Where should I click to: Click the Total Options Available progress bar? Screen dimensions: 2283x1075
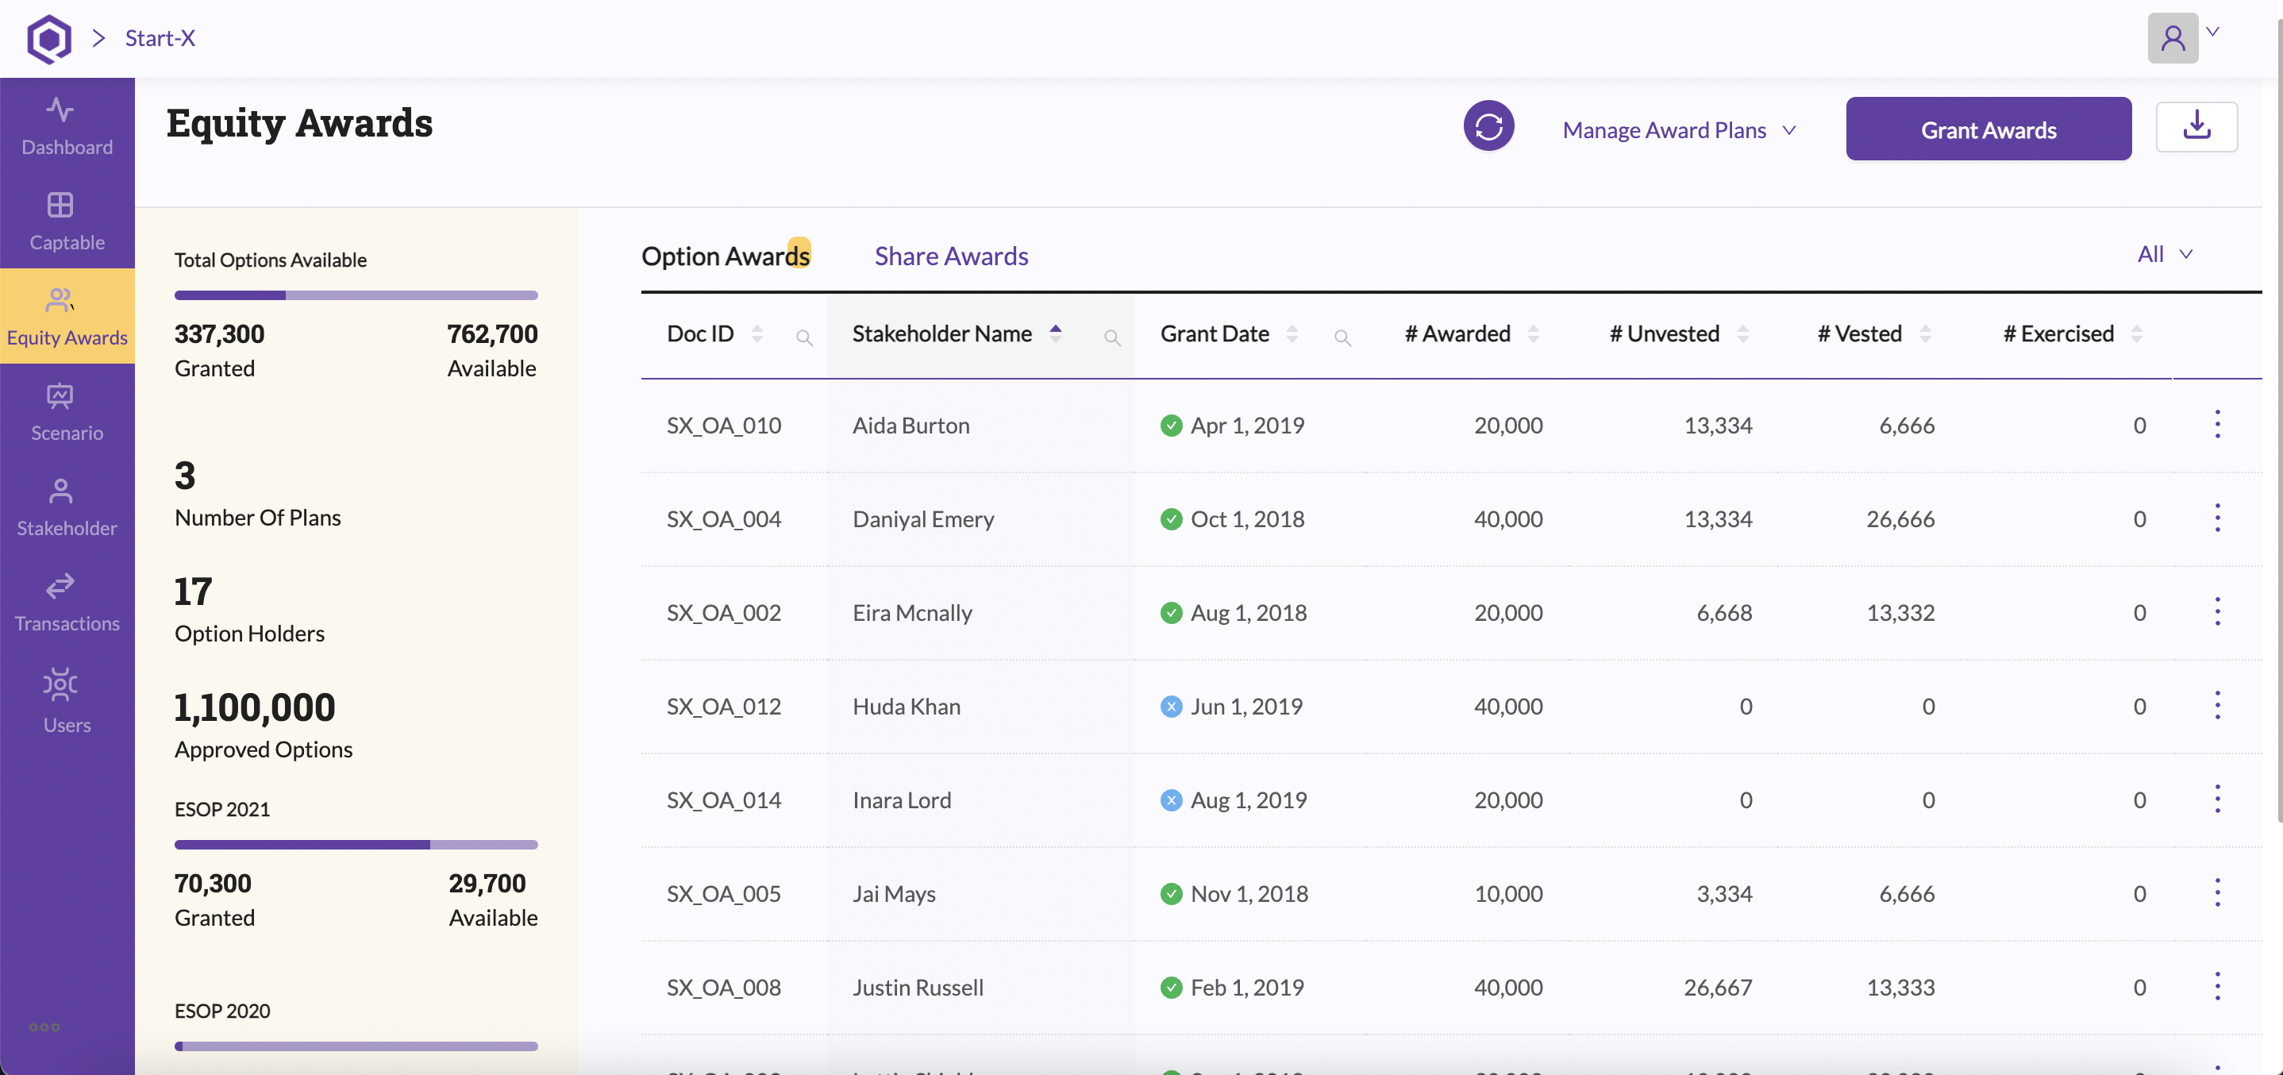pos(356,295)
